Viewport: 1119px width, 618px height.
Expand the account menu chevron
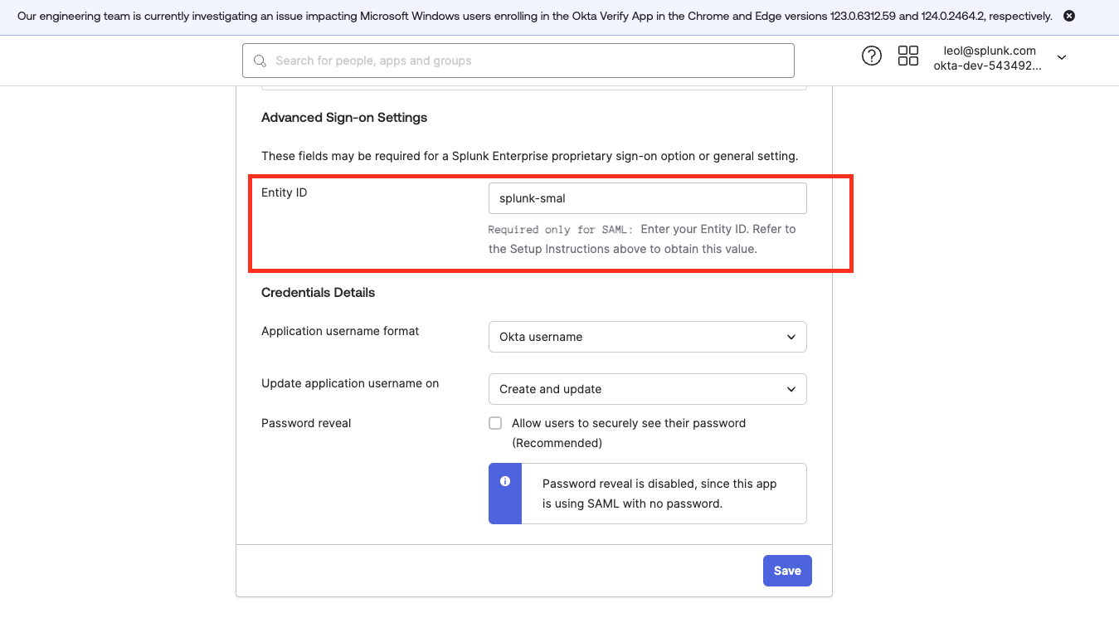click(1062, 56)
